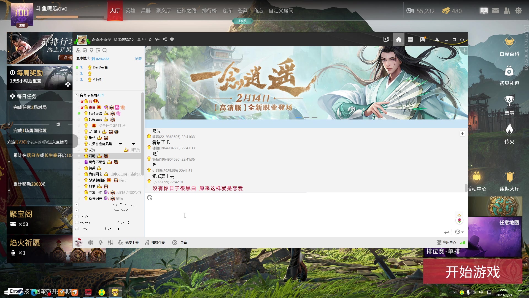Open the chat bubble dropdown near send
Viewport: 529px width, 298px height.
(459, 232)
